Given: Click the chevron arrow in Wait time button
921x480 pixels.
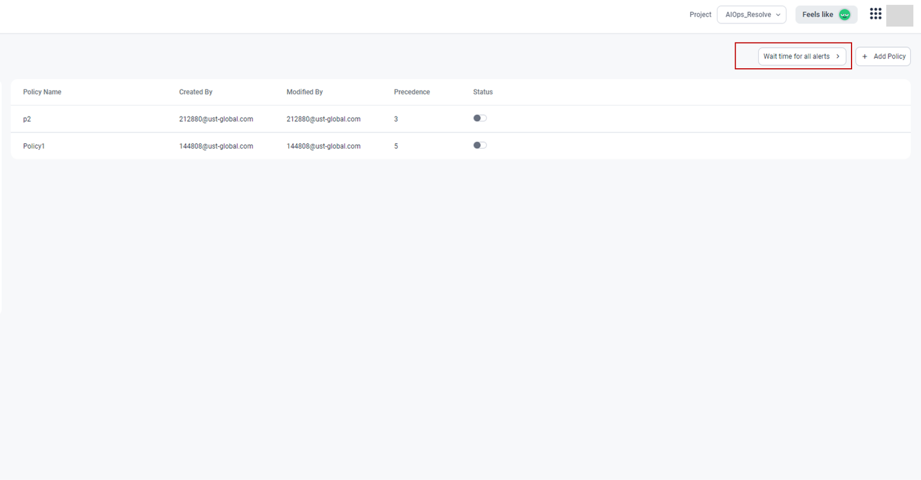Looking at the screenshot, I should click(837, 56).
